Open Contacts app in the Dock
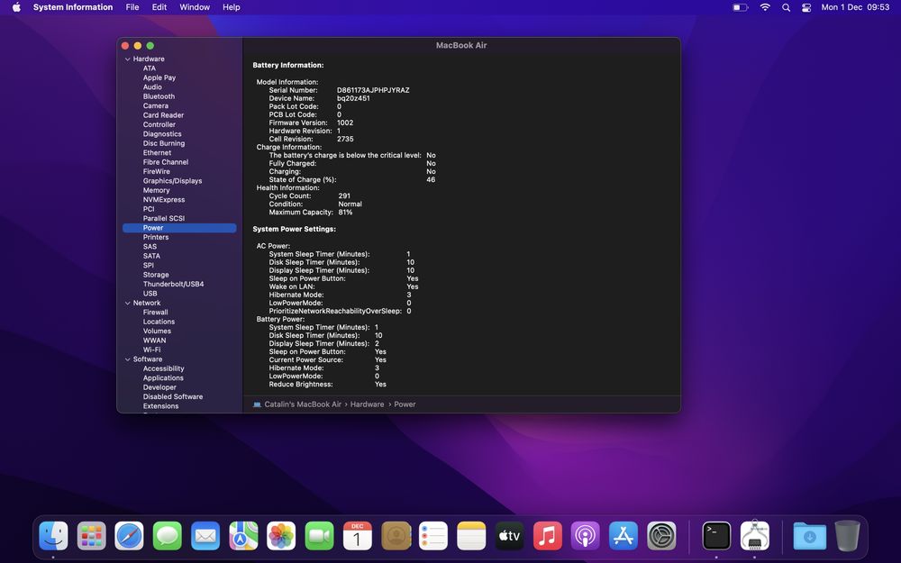 pos(396,535)
